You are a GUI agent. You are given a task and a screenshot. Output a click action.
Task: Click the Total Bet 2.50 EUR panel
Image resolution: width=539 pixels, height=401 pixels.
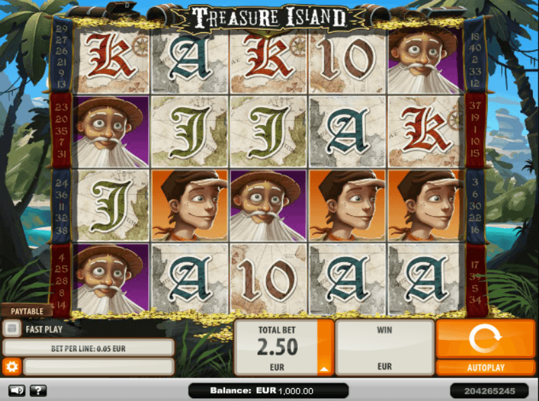point(276,347)
